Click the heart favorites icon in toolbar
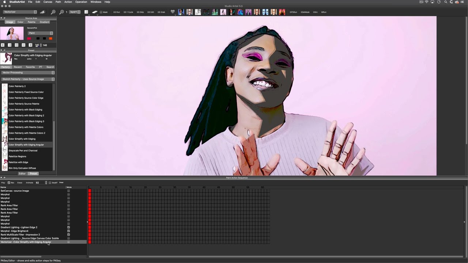This screenshot has height=263, width=468. point(173,12)
